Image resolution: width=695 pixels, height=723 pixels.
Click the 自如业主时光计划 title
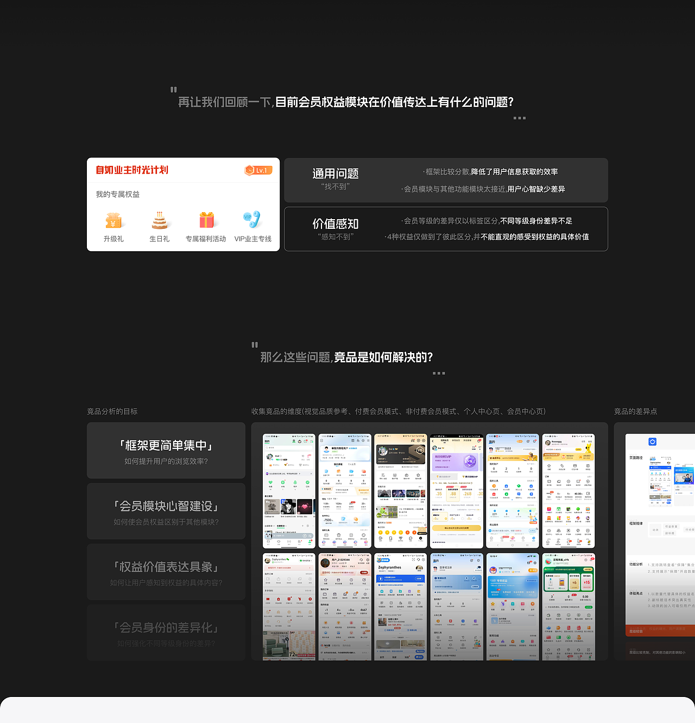click(132, 170)
